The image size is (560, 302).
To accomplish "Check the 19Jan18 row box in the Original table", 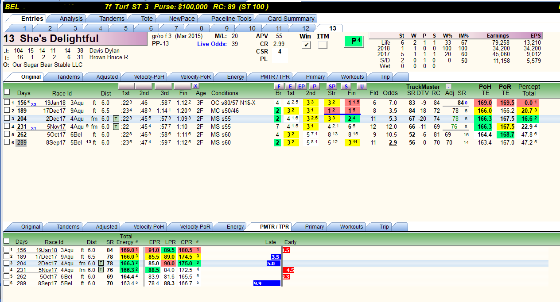I will (7, 103).
